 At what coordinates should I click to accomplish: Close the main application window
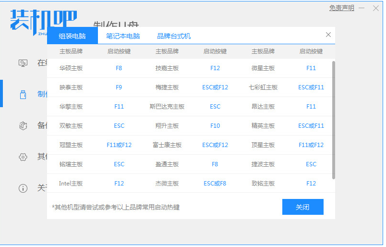coord(375,8)
